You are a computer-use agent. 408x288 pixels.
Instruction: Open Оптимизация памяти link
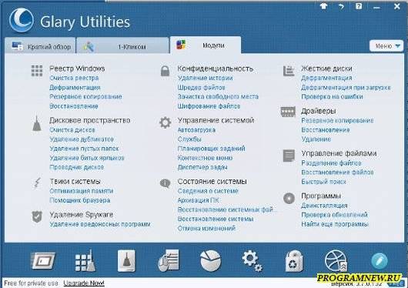click(x=82, y=191)
